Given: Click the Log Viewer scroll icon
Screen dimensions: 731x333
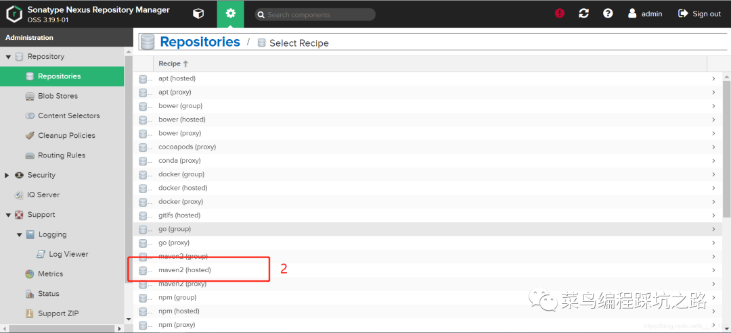Looking at the screenshot, I should pyautogui.click(x=41, y=255).
